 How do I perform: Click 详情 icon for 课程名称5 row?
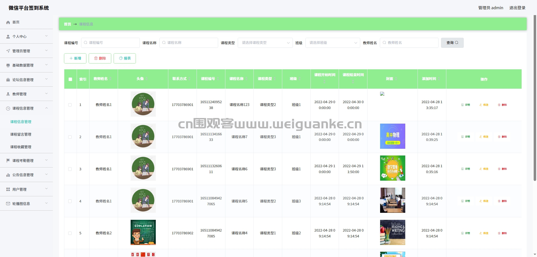pyautogui.click(x=462, y=201)
